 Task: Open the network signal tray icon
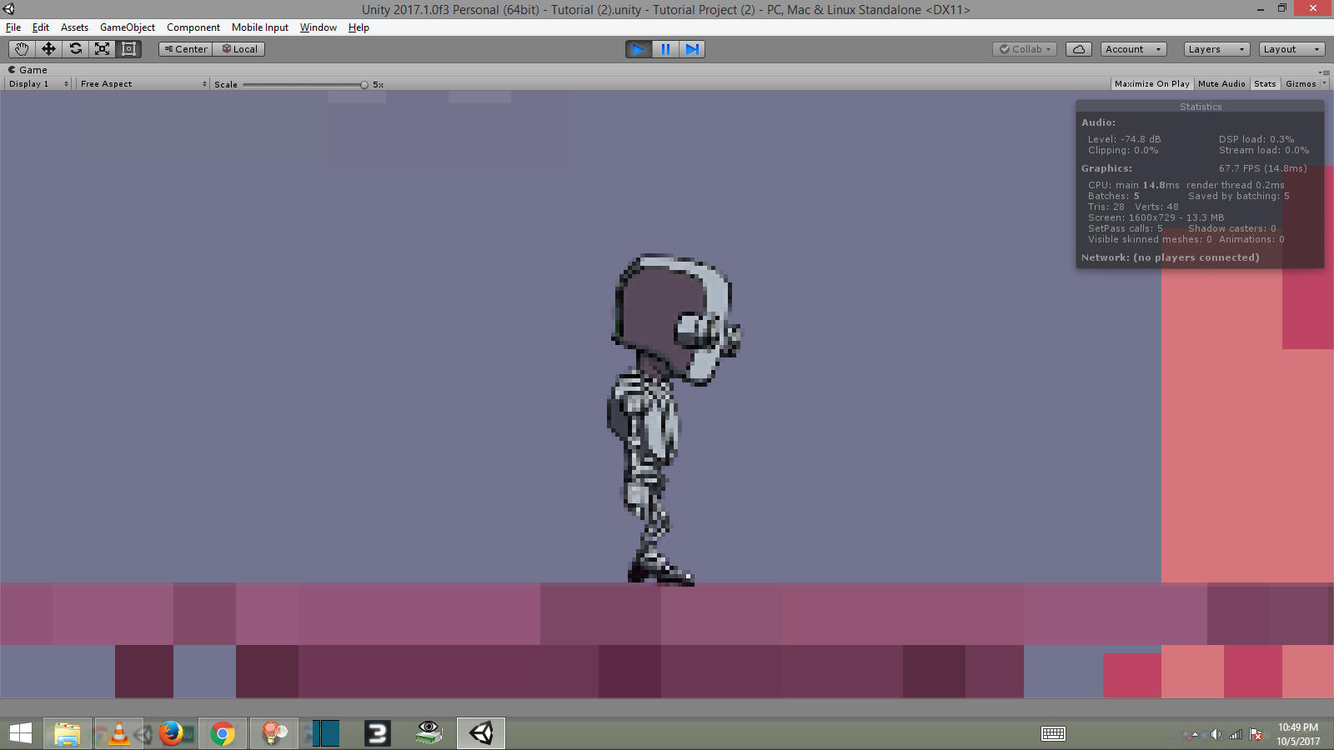pyautogui.click(x=1236, y=734)
